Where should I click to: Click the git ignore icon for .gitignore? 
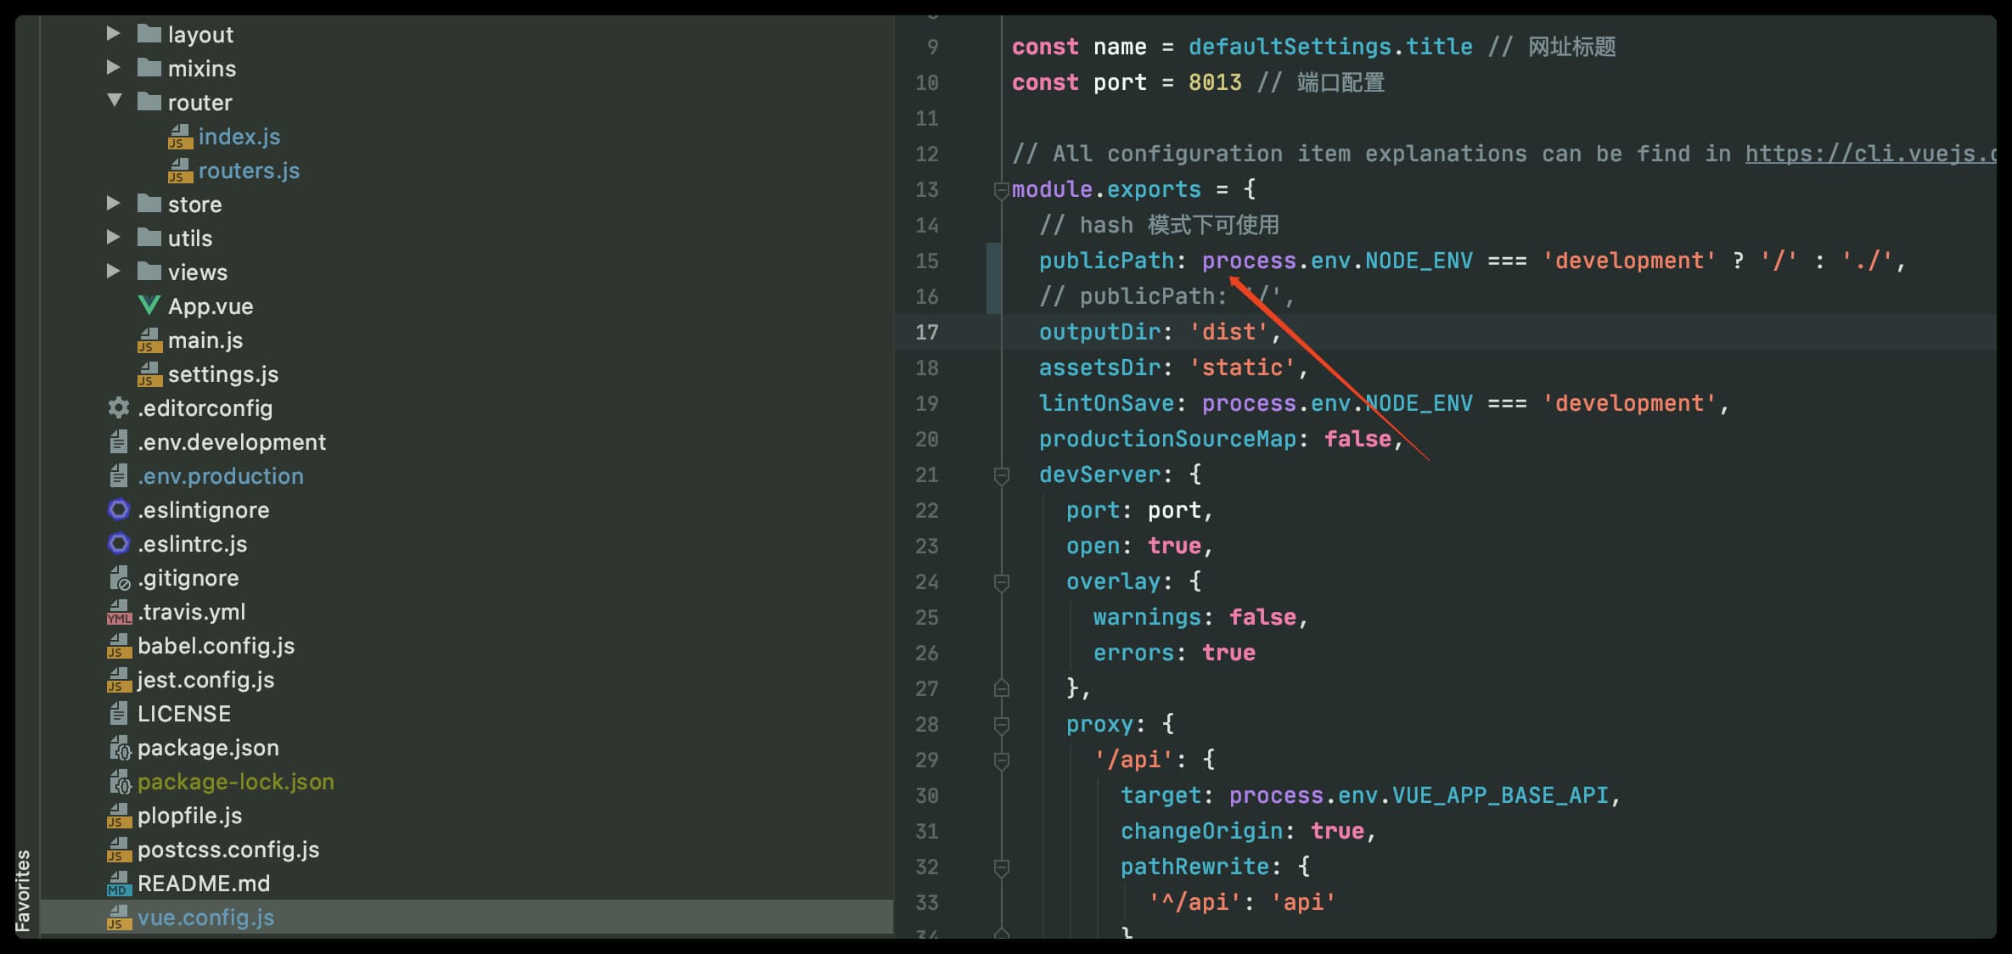(119, 578)
